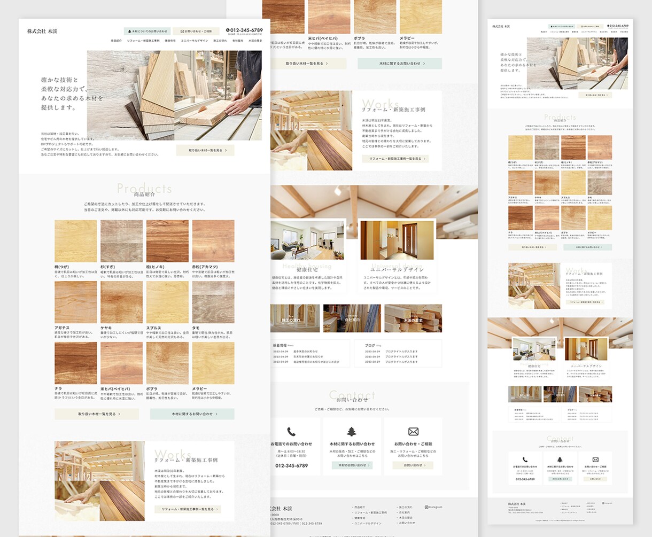Click the envelope icon in the left header's お問い合わせ・ご相談 button

(183, 31)
